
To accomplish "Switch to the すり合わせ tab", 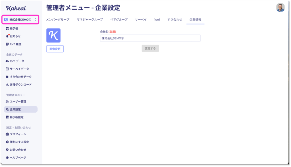I will click(175, 20).
